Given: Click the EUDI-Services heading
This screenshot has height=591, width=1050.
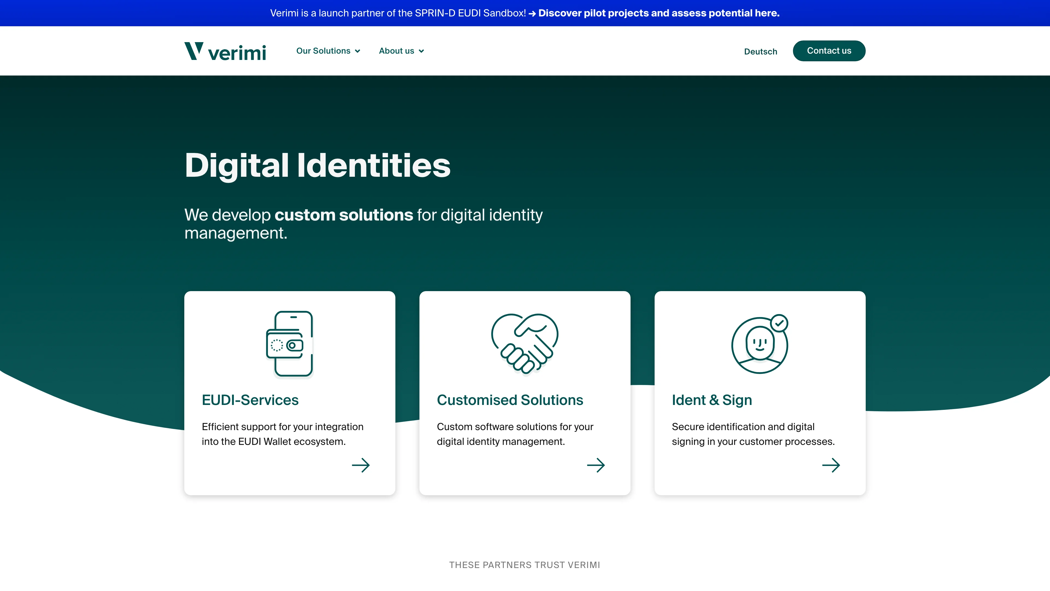Looking at the screenshot, I should pos(250,400).
